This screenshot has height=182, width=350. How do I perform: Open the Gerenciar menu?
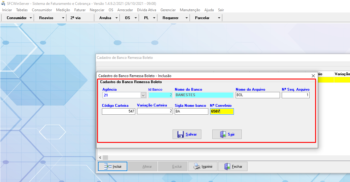pyautogui.click(x=168, y=10)
